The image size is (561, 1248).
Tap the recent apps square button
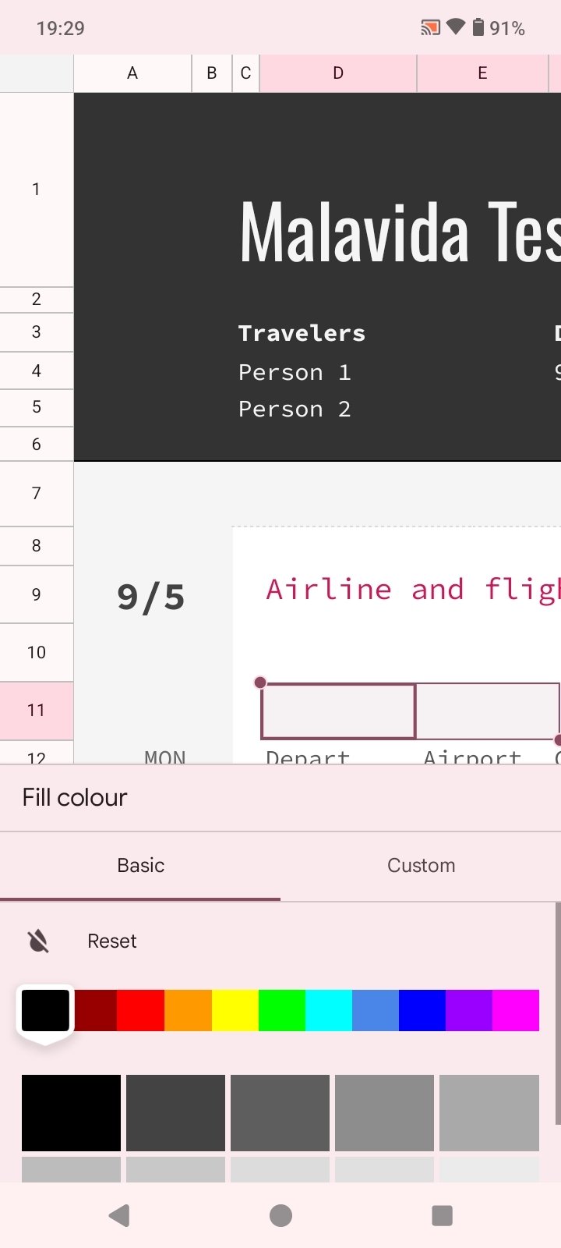[x=442, y=1215]
